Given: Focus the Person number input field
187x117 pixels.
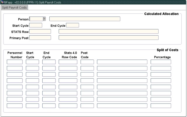Looking at the screenshot, I should [36, 19].
